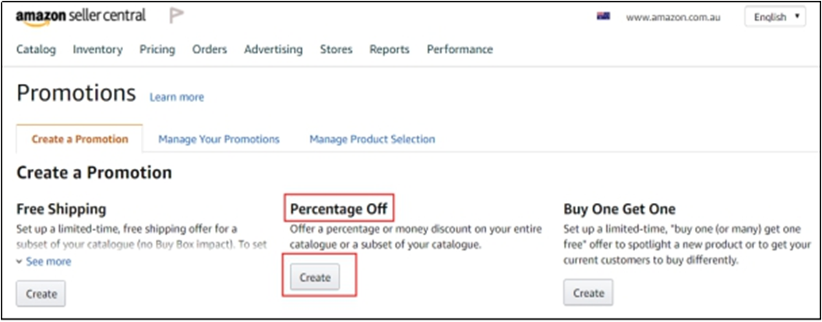Switch to Manage Product Selection tab

coord(372,139)
